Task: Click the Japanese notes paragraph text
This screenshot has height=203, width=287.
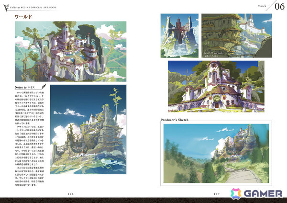Action: [x=29, y=138]
